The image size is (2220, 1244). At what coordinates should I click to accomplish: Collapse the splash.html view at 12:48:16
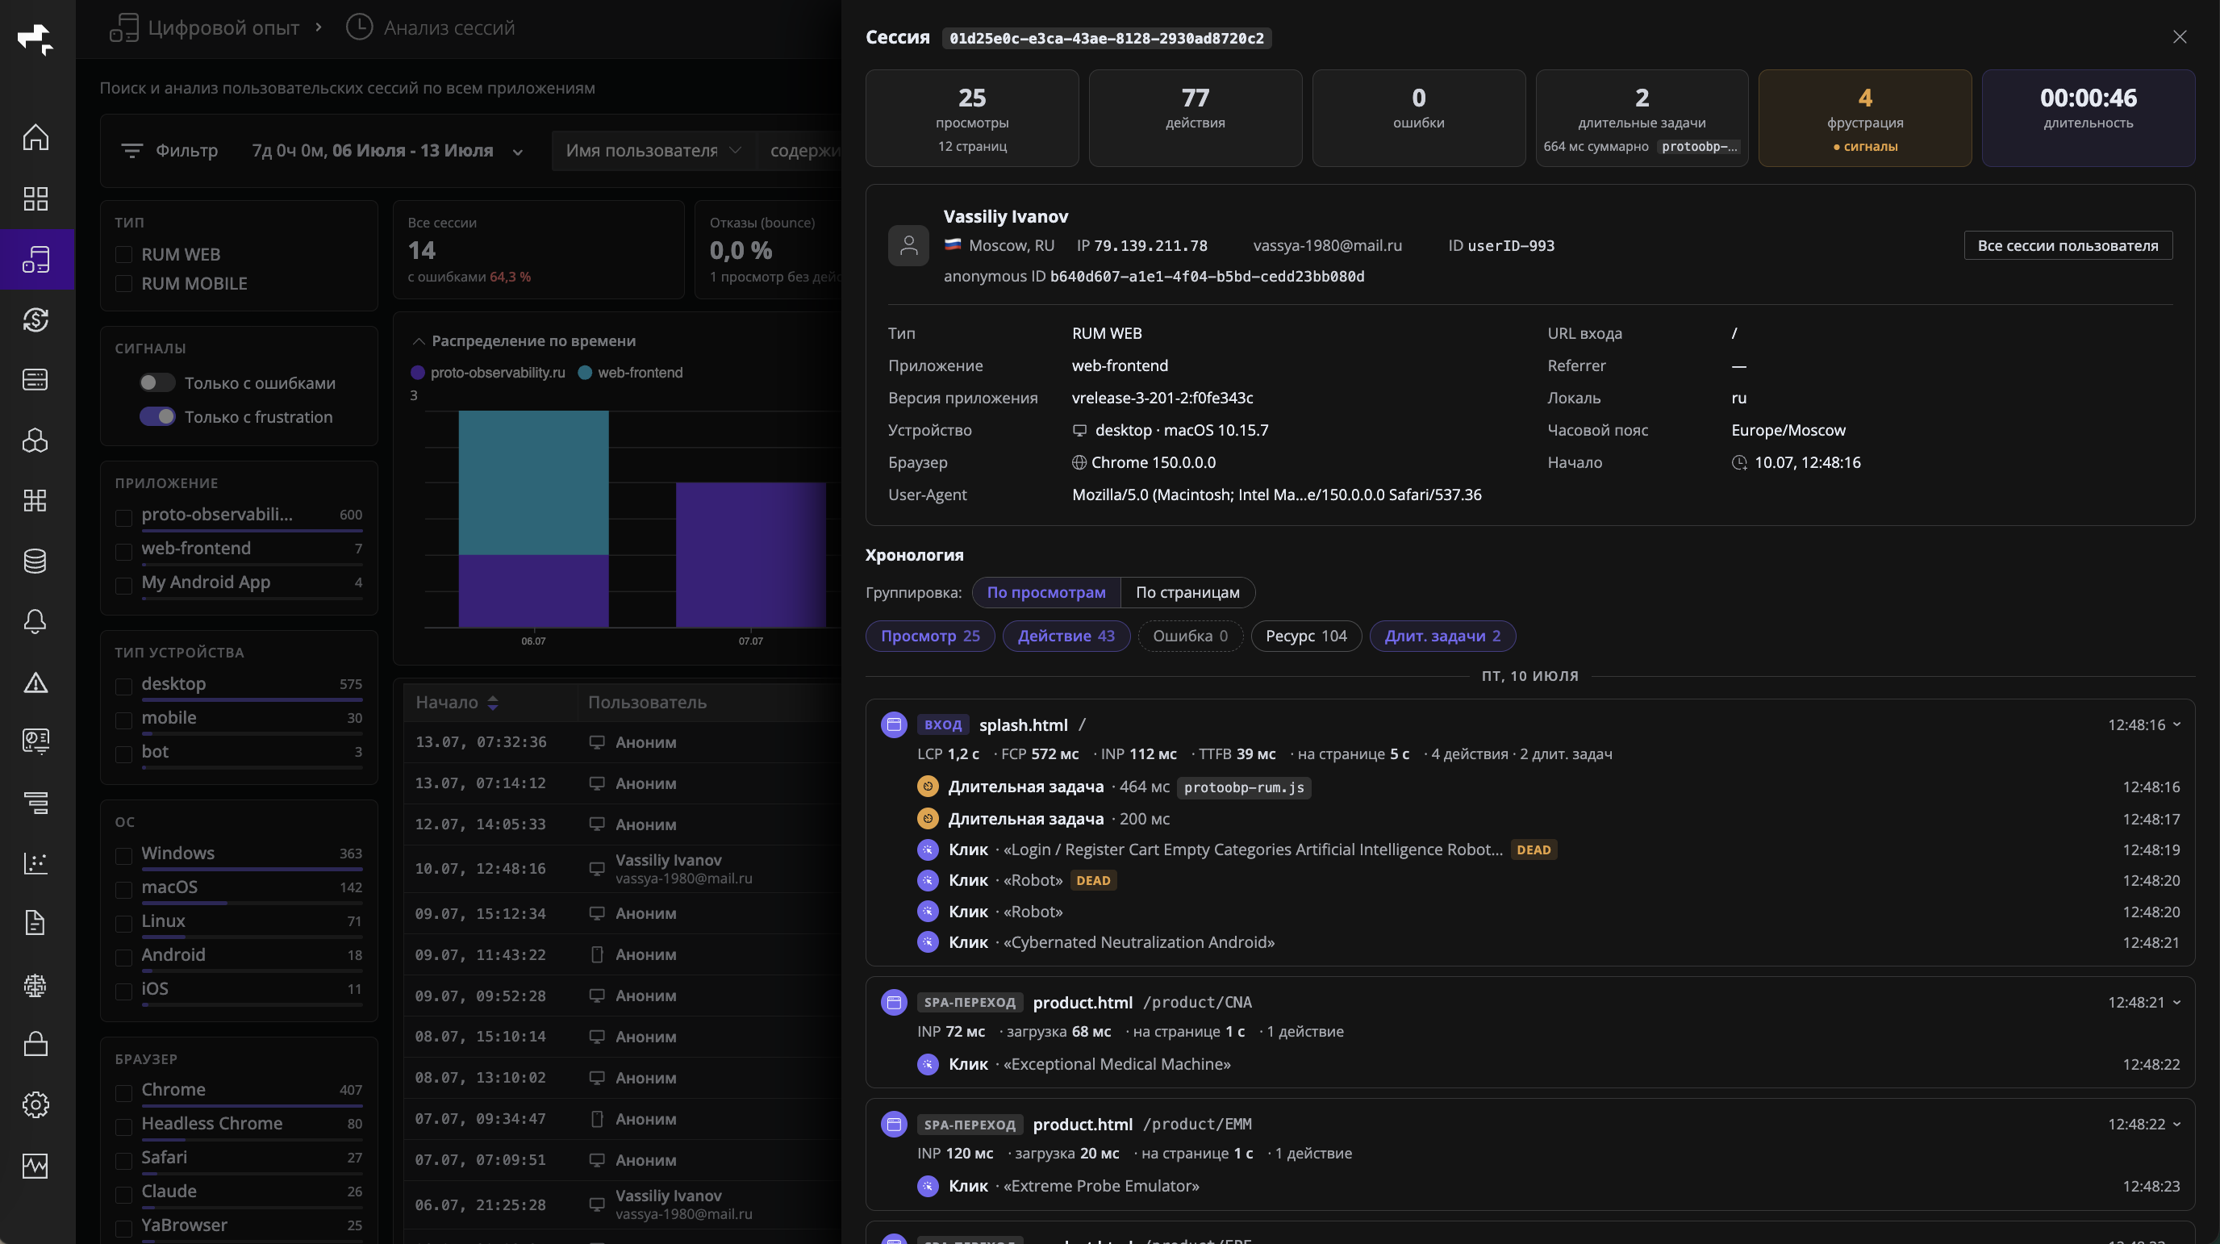2176,724
